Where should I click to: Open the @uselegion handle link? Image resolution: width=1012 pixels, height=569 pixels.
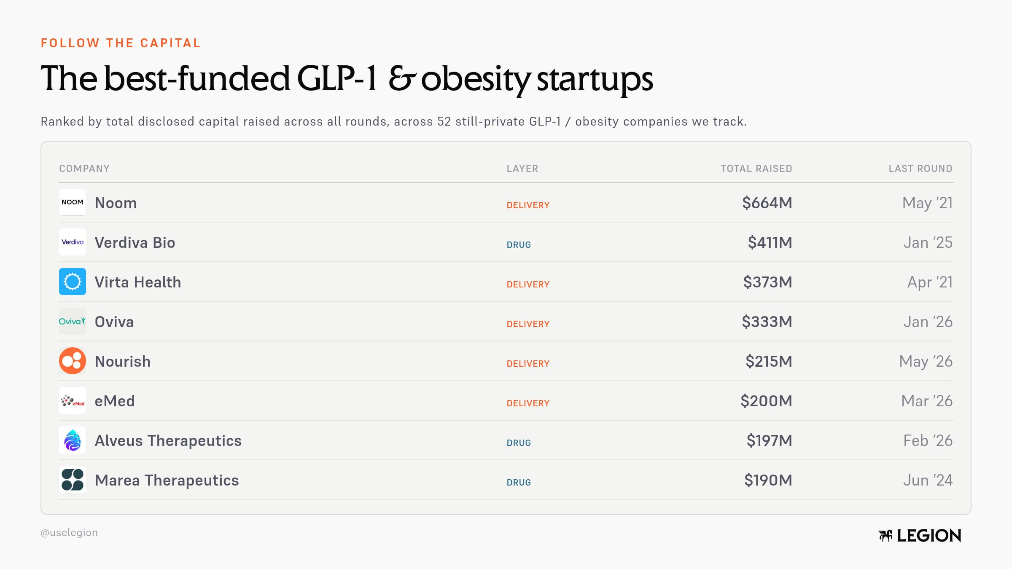point(69,533)
